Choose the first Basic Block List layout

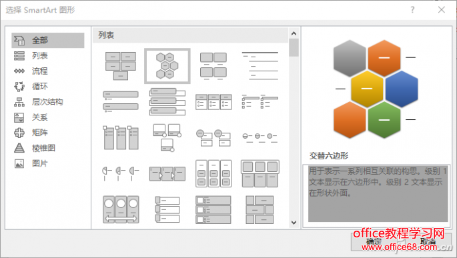pos(121,66)
